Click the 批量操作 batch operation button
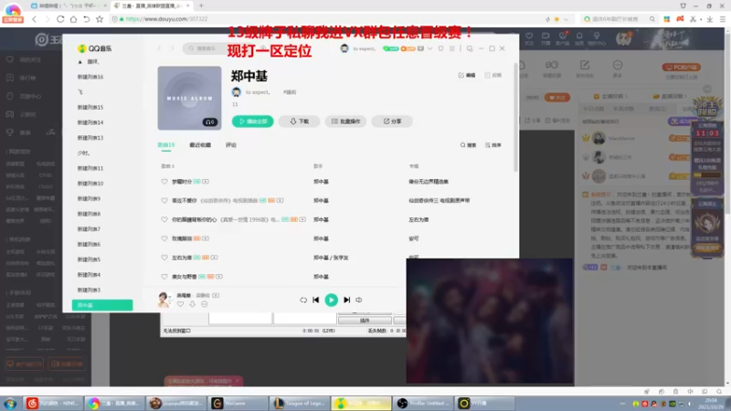 345,121
